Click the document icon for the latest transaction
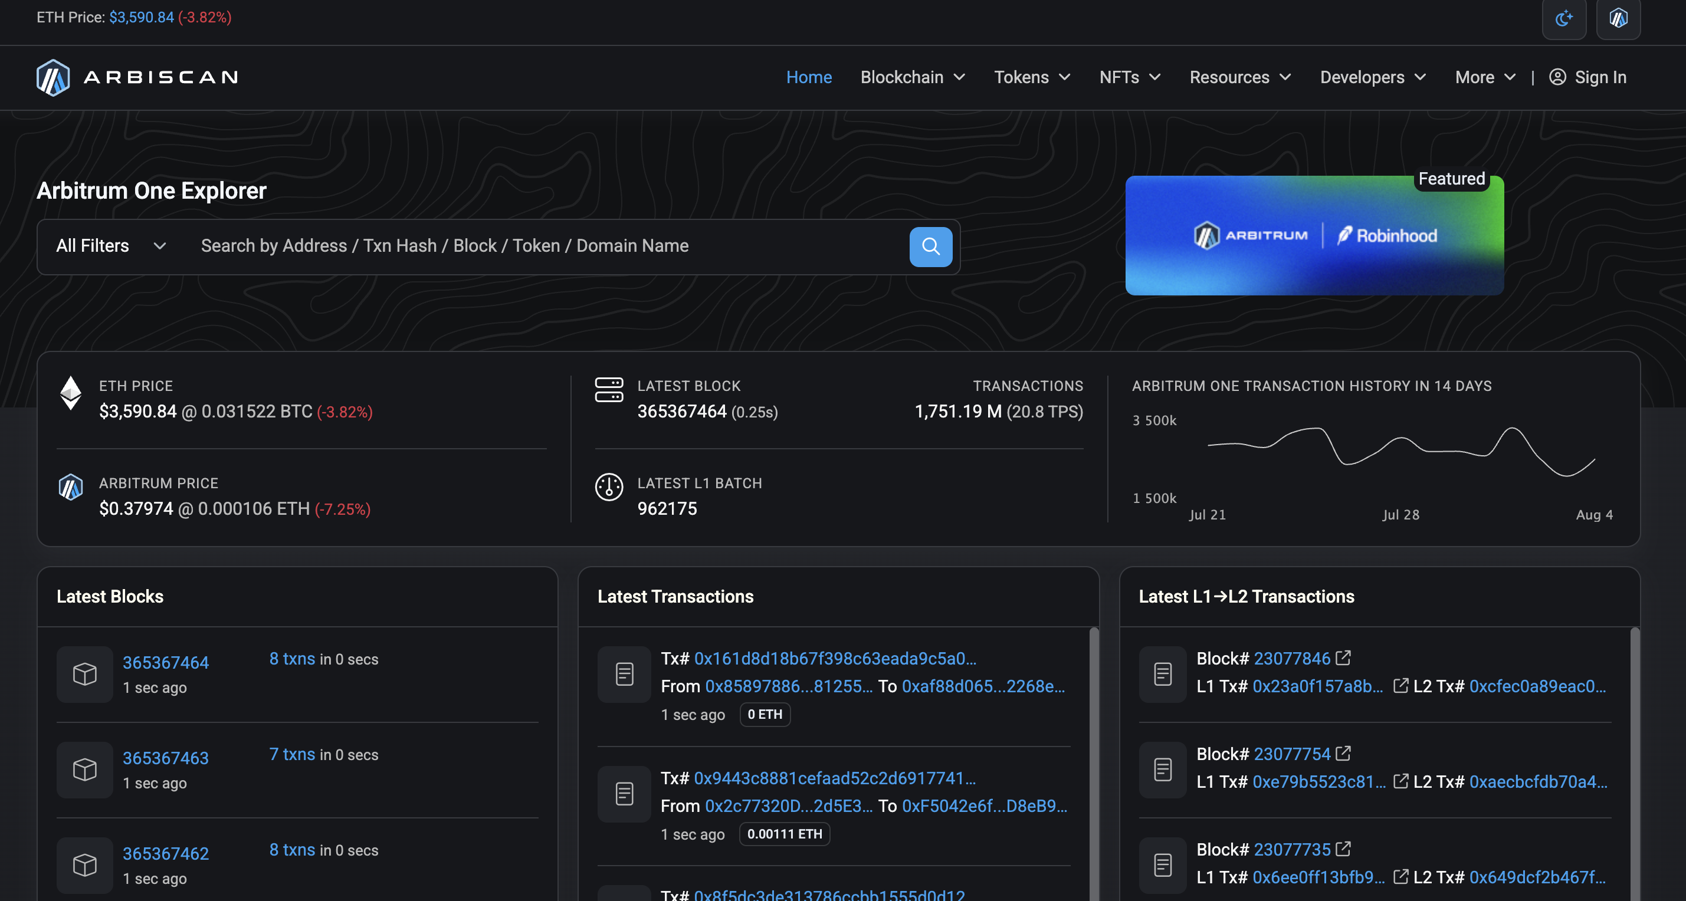This screenshot has width=1686, height=901. pos(624,674)
